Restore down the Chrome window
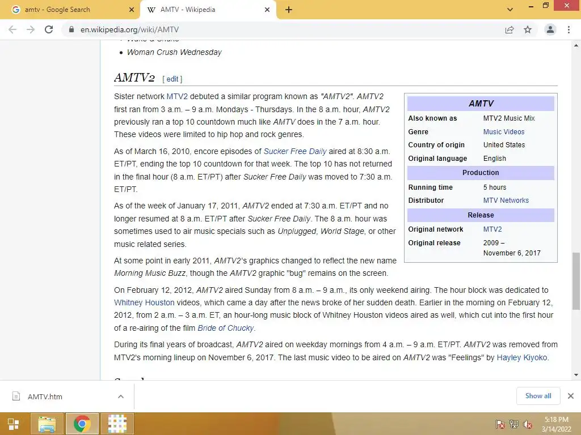This screenshot has width=581, height=435. coord(545,6)
